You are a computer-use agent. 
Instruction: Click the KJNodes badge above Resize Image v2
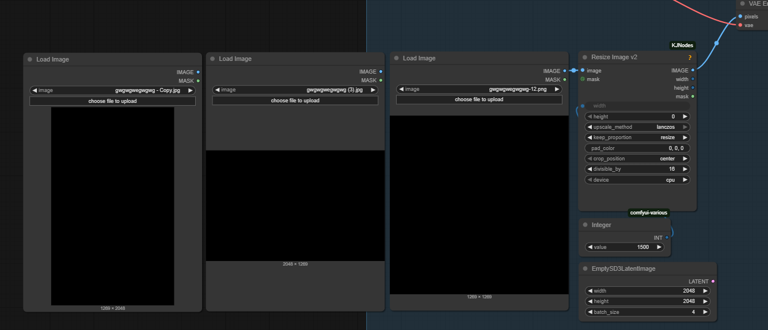(682, 45)
